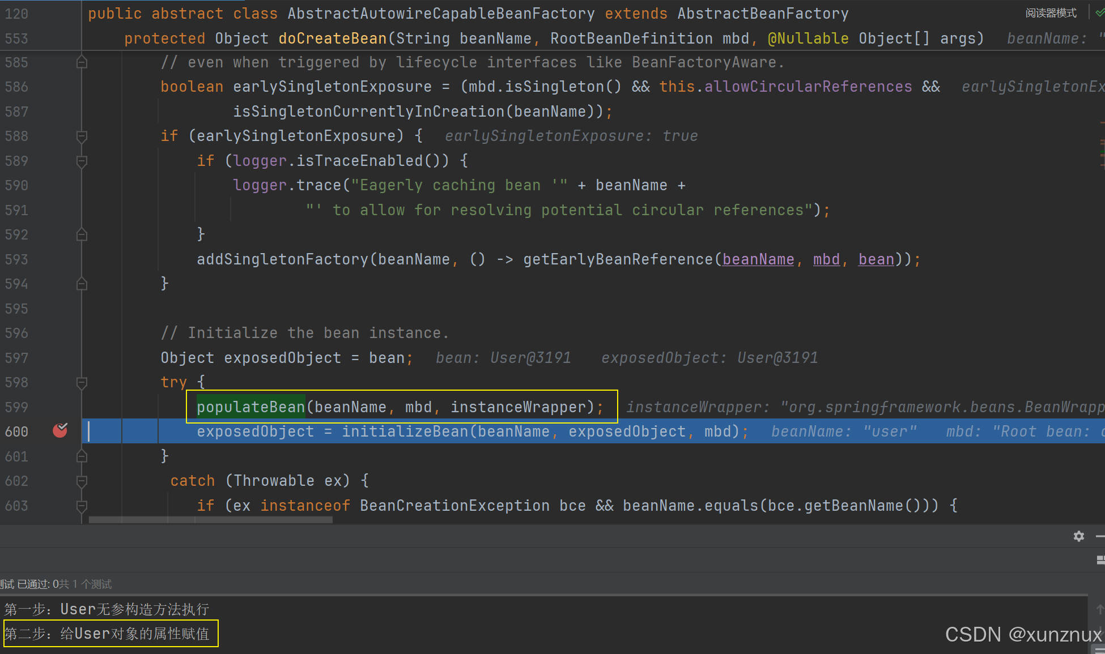This screenshot has width=1105, height=654.
Task: Click the doCreateBean method name in sticky header
Action: pos(332,39)
